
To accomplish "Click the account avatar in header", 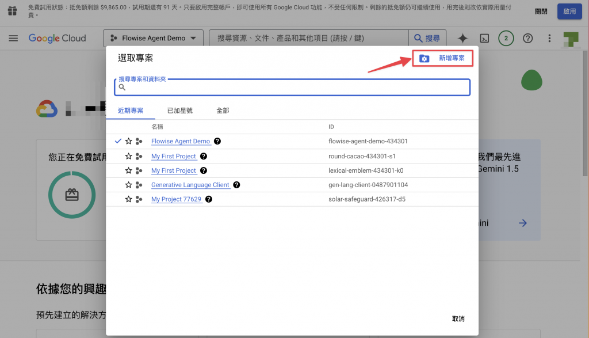I will [x=571, y=39].
